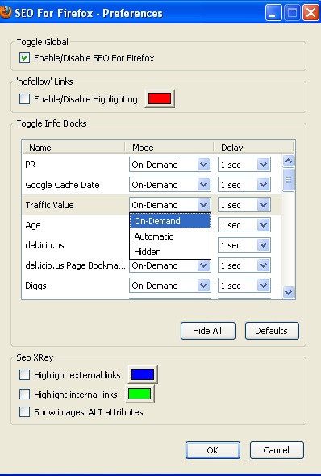Select the Traffic Value row name
Image resolution: width=321 pixels, height=476 pixels.
tap(49, 205)
